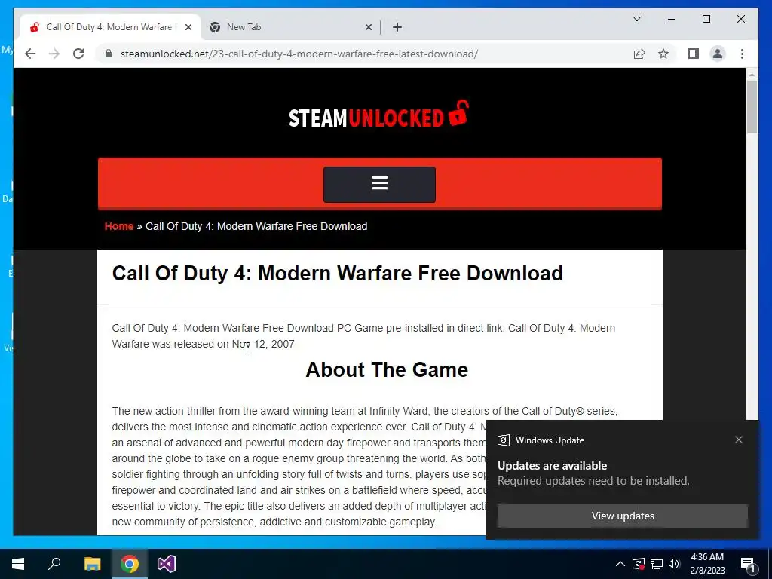Minimize the Chrome window
772x579 pixels.
[x=672, y=19]
